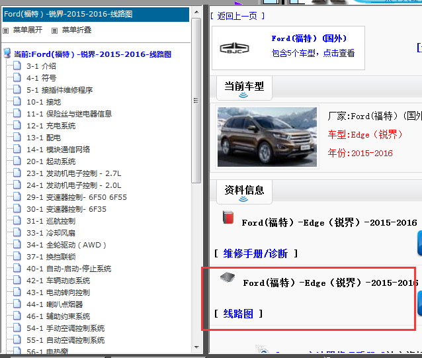Click the page icon for 11-1 保险丝与继电器信息
422x358 pixels.
(17, 114)
